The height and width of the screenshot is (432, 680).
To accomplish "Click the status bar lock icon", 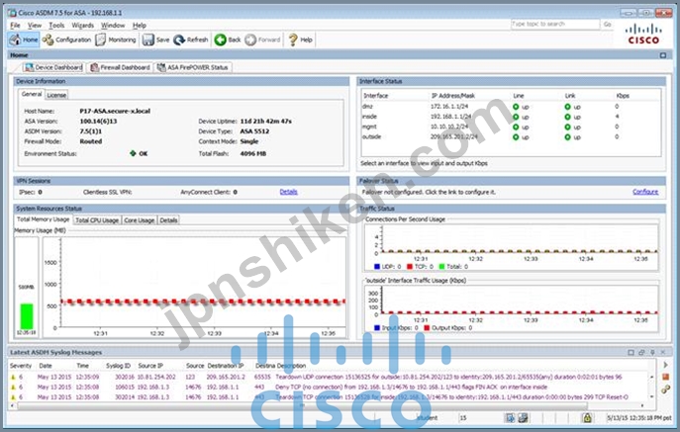I will pyautogui.click(x=587, y=418).
